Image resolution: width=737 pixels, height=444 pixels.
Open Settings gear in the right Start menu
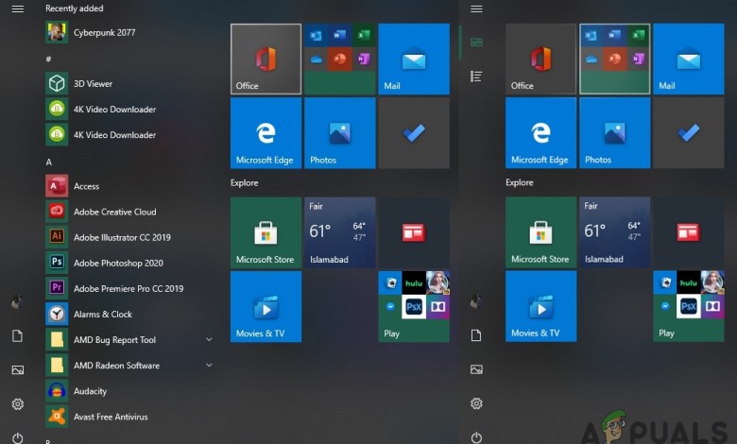(476, 403)
